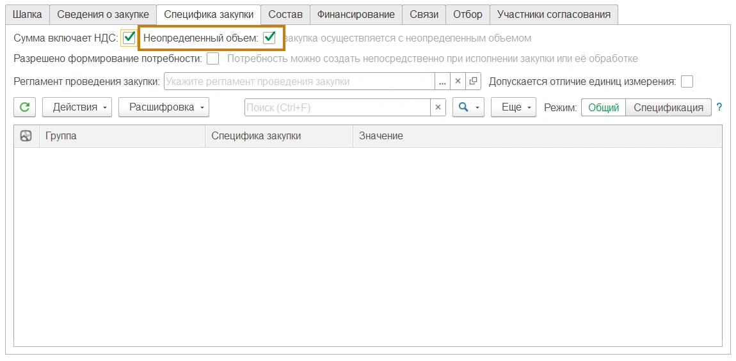Viewport: 736px width, 361px height.
Task: Open the Действия dropdown menu
Action: click(77, 107)
